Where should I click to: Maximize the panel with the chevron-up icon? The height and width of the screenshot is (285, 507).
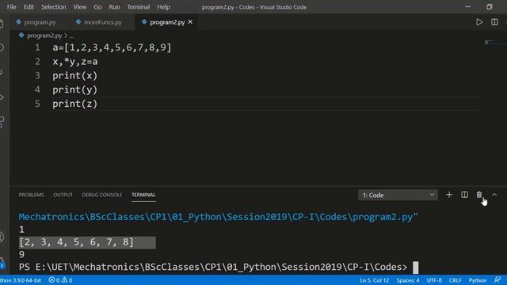(x=494, y=195)
